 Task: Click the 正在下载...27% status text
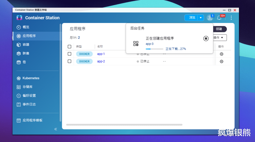(x=176, y=49)
